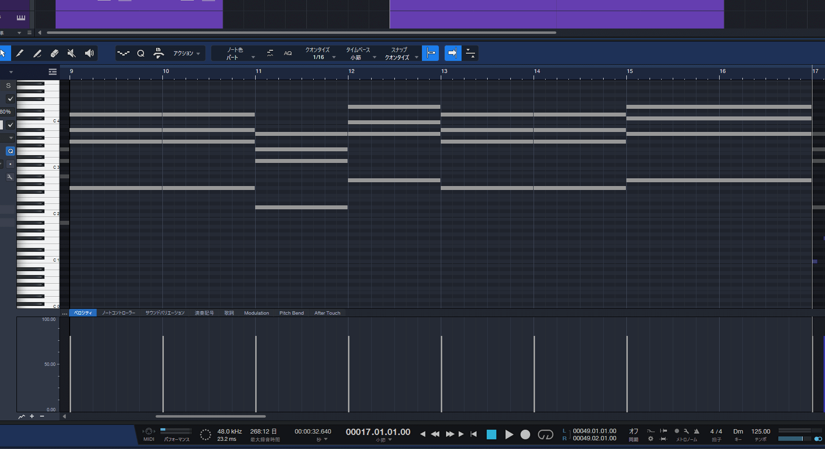This screenshot has width=825, height=449.
Task: Click the 4/4 time signature
Action: 716,431
